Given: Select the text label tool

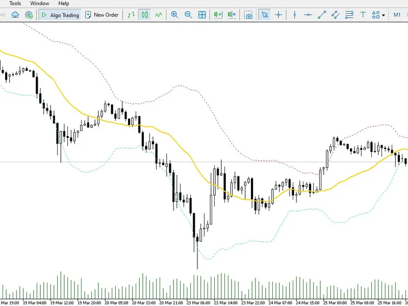Looking at the screenshot, I should click(363, 15).
